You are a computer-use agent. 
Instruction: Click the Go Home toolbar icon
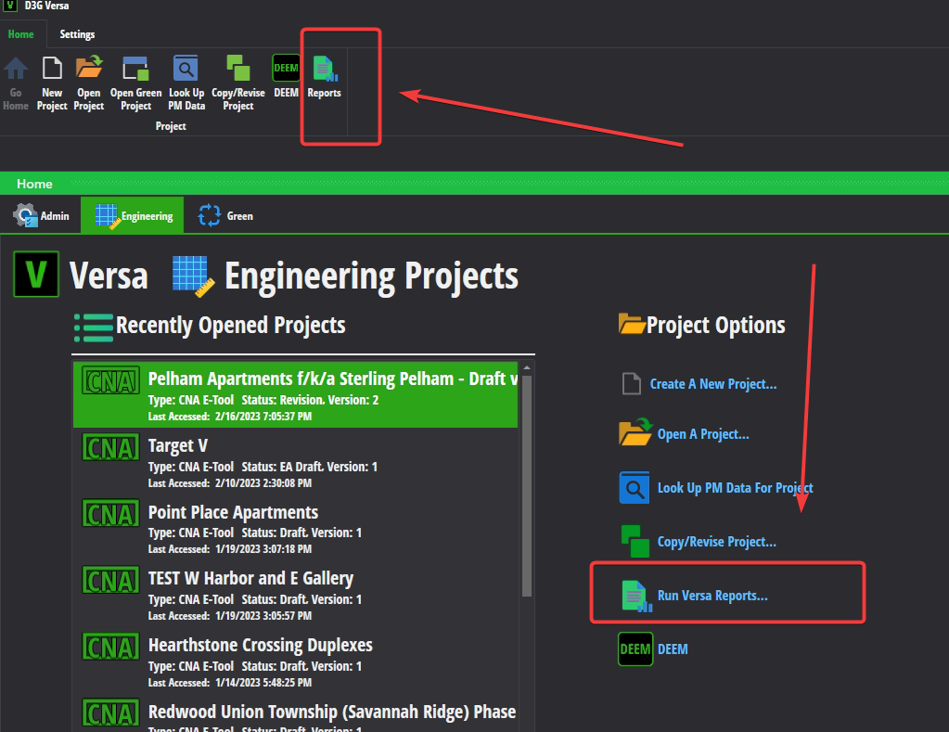(x=15, y=68)
